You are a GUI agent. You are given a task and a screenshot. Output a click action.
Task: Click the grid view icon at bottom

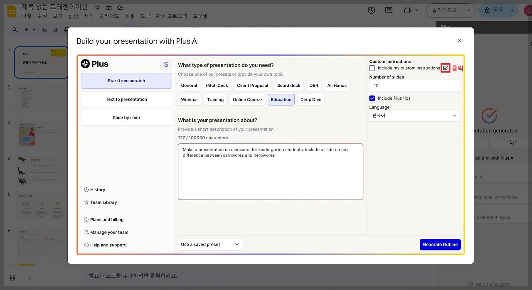pos(12,278)
